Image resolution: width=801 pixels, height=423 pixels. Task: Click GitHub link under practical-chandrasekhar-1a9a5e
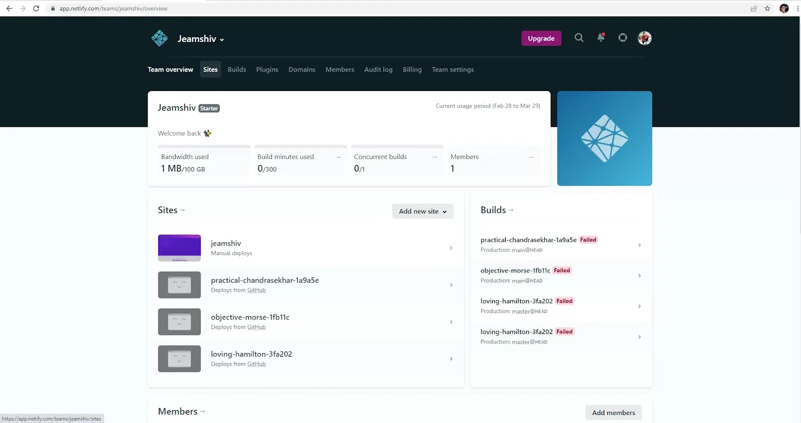256,290
